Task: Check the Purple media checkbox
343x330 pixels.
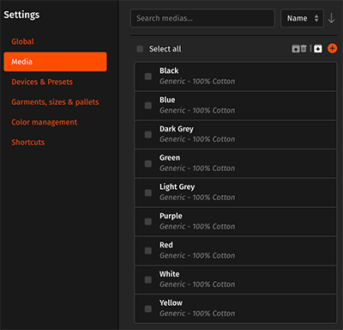Action: pos(148,222)
